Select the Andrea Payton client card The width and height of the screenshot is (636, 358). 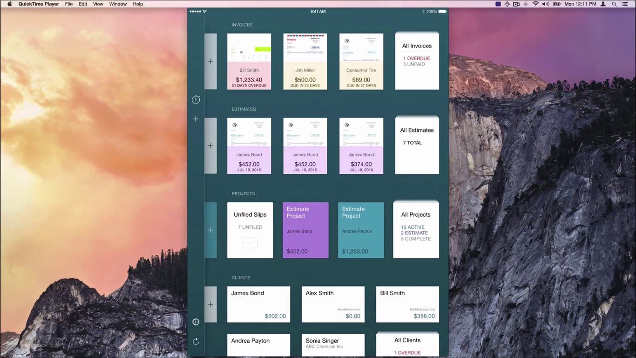pyautogui.click(x=258, y=345)
